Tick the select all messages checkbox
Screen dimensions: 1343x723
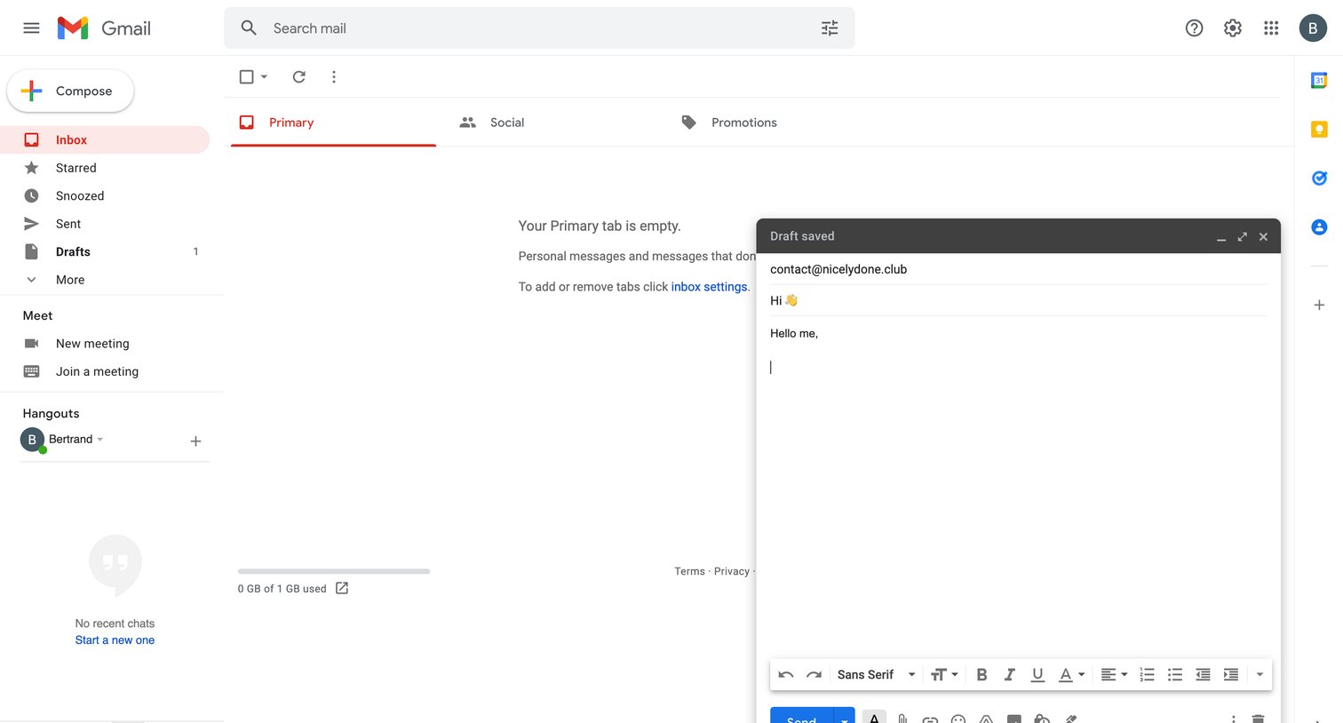247,77
